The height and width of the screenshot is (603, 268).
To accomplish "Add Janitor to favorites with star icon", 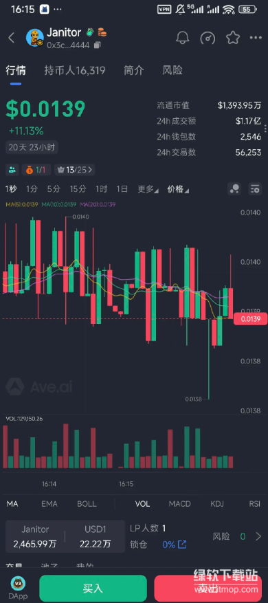I will [x=233, y=37].
